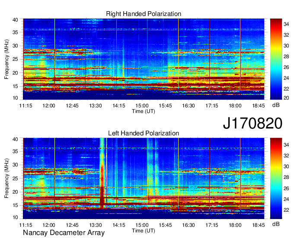The image size is (294, 238).
Task: Click the dB unit label under the lower colorbar
Action: (x=276, y=224)
